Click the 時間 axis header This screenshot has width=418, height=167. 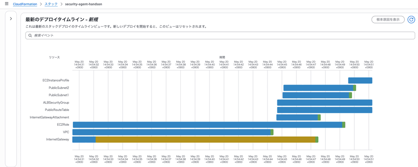tap(222, 57)
